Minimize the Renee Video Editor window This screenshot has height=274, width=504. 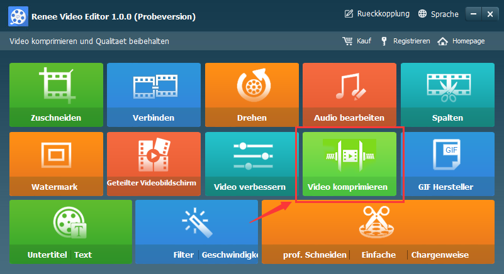[x=473, y=14]
